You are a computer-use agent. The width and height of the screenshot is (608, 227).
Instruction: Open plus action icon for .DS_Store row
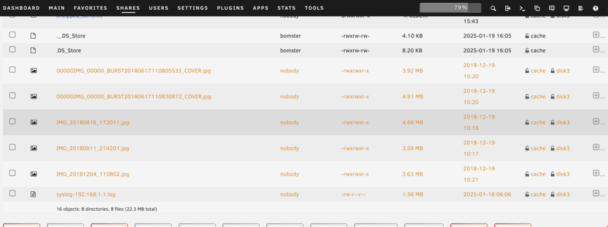[596, 49]
